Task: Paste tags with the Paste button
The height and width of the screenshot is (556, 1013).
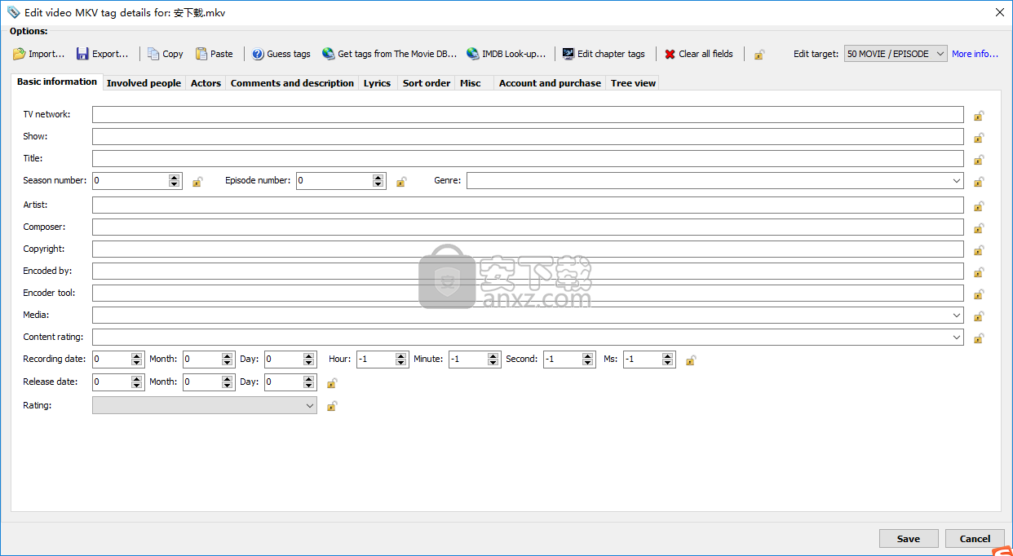Action: 215,54
